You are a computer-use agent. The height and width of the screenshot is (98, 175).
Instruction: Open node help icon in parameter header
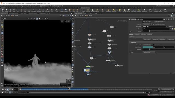[x=174, y=19]
